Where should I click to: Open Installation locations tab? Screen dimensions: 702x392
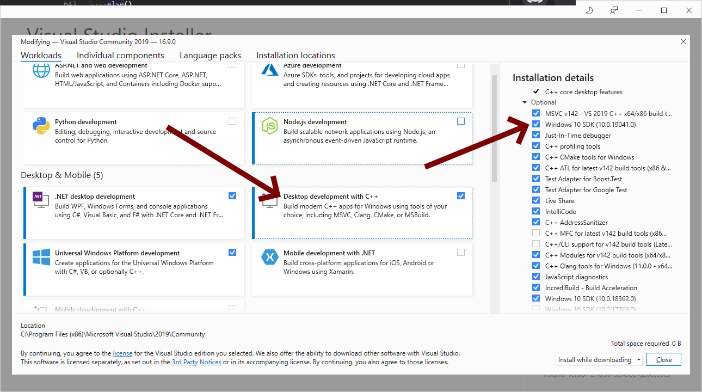295,56
